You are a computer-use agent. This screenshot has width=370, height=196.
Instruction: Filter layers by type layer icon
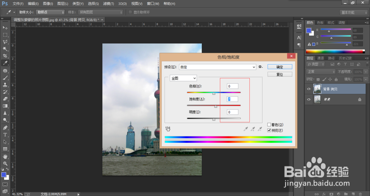(345, 64)
